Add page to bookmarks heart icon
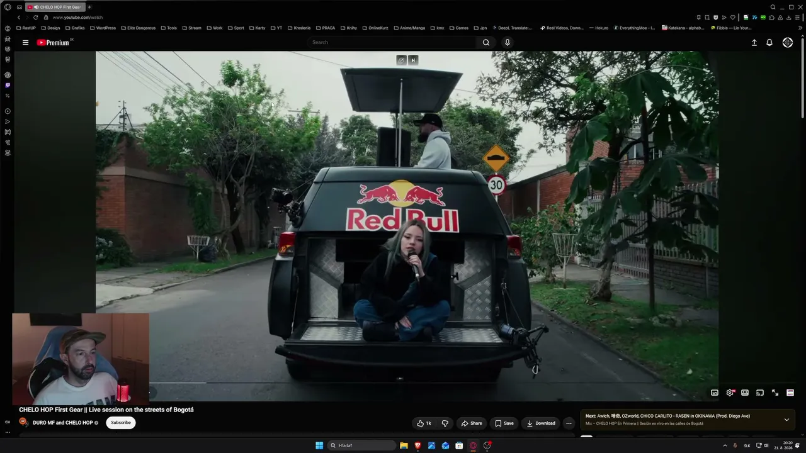 click(732, 18)
